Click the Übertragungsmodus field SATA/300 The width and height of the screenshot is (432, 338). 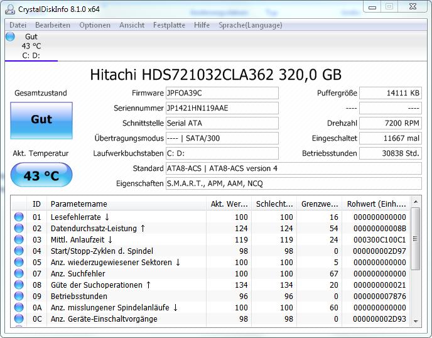point(222,138)
